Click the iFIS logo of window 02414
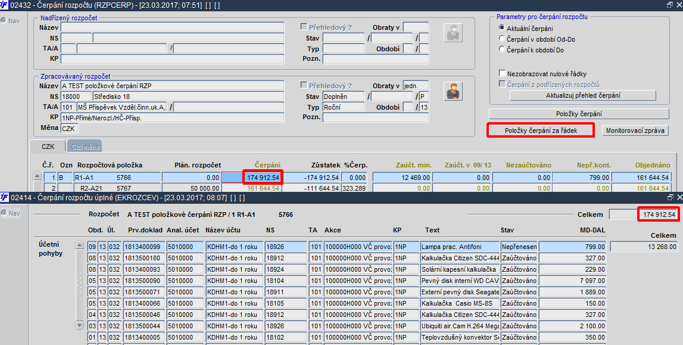The height and width of the screenshot is (345, 683). click(x=4, y=197)
